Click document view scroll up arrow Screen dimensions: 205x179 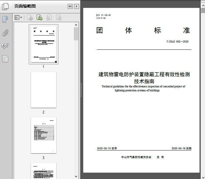(x=203, y=5)
